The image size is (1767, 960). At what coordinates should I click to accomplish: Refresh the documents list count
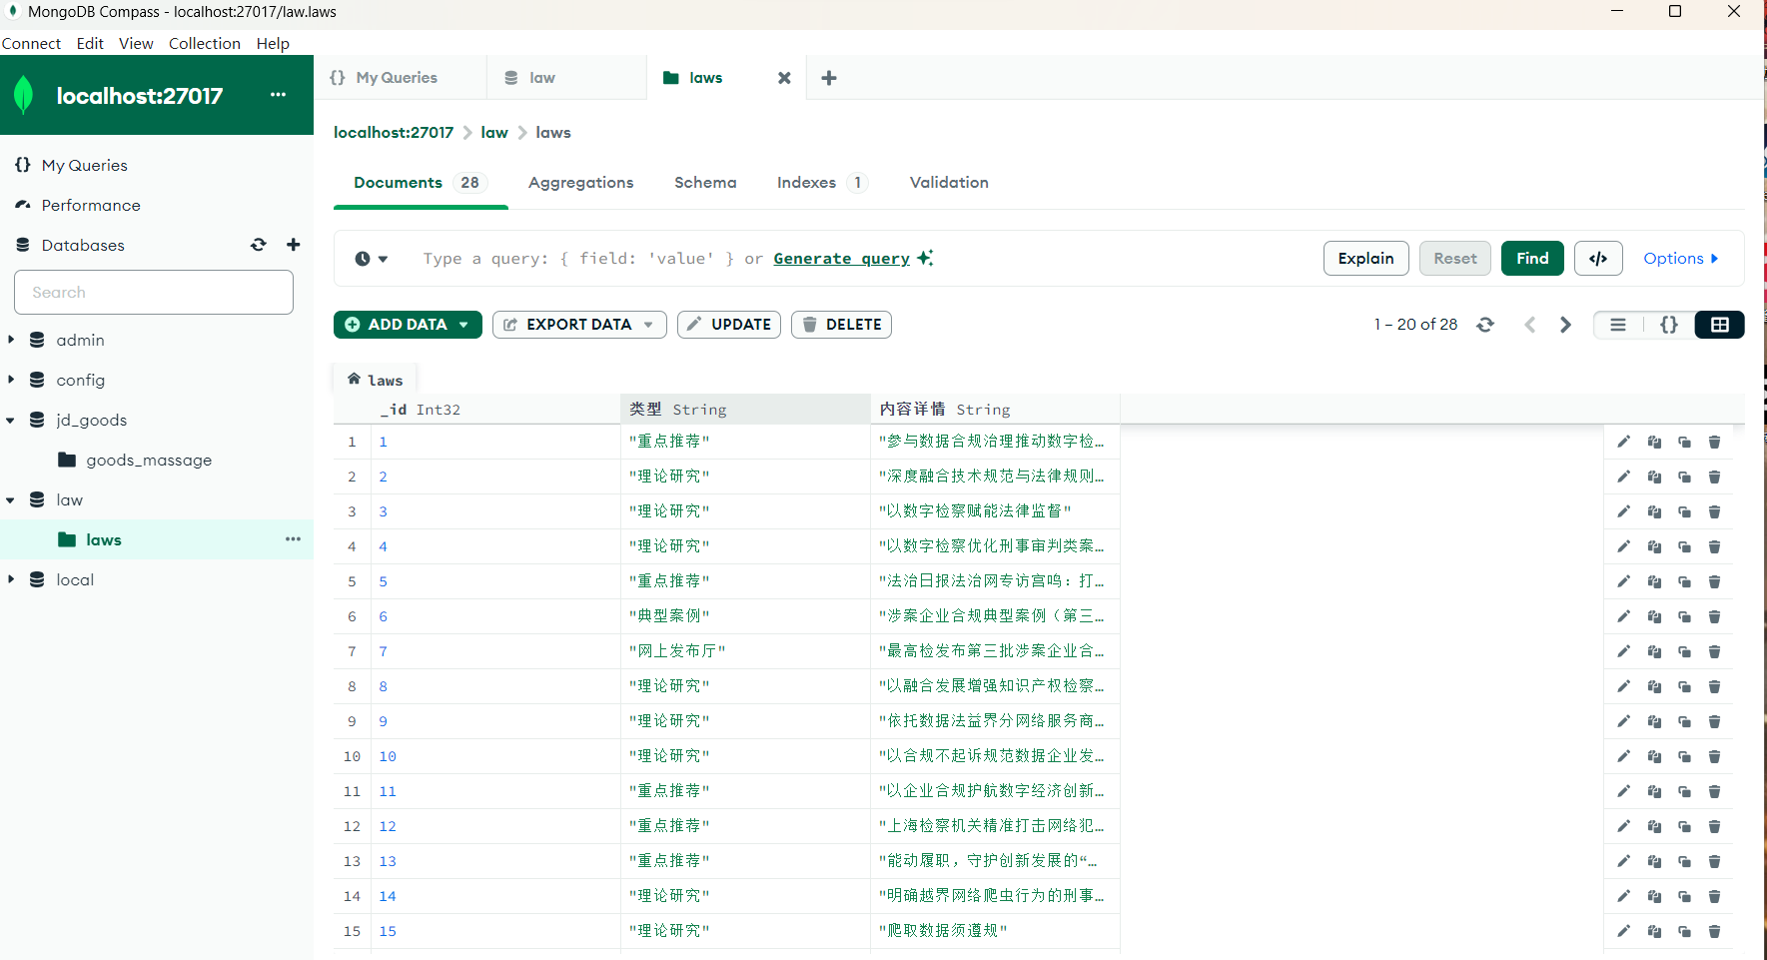1485,325
